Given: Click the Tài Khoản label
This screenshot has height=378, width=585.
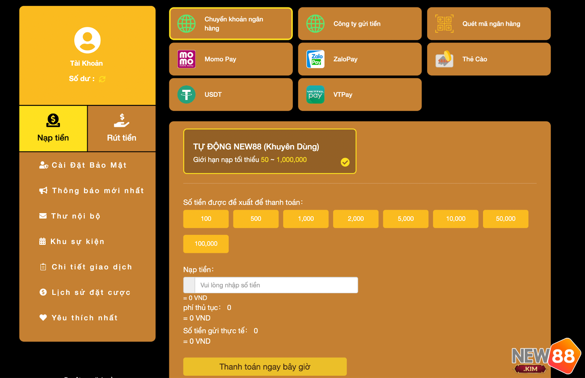Looking at the screenshot, I should pyautogui.click(x=87, y=63).
